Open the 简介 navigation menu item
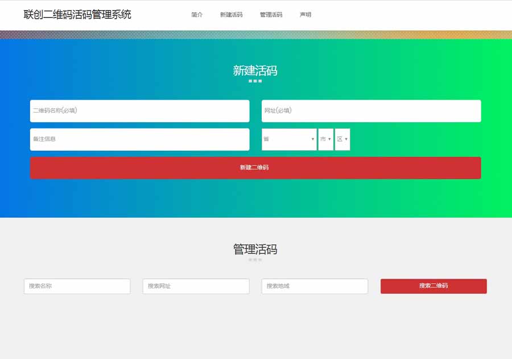 [x=197, y=15]
